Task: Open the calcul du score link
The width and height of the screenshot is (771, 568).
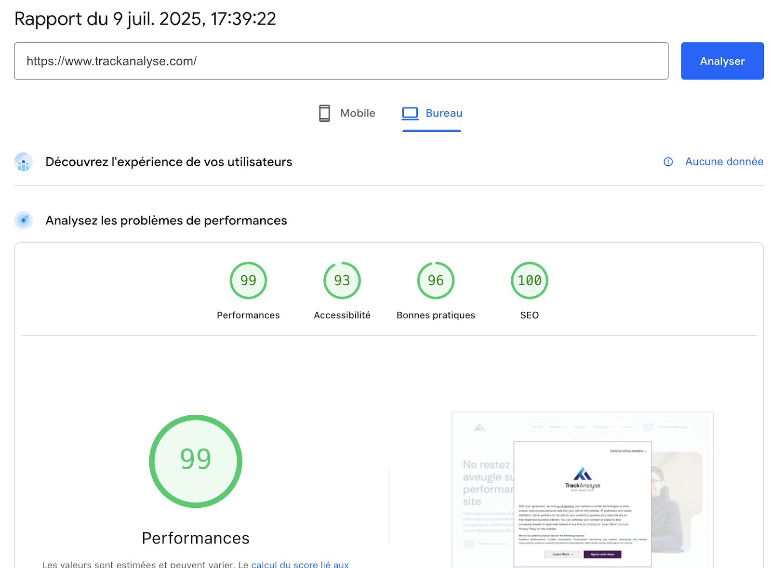Action: tap(300, 564)
